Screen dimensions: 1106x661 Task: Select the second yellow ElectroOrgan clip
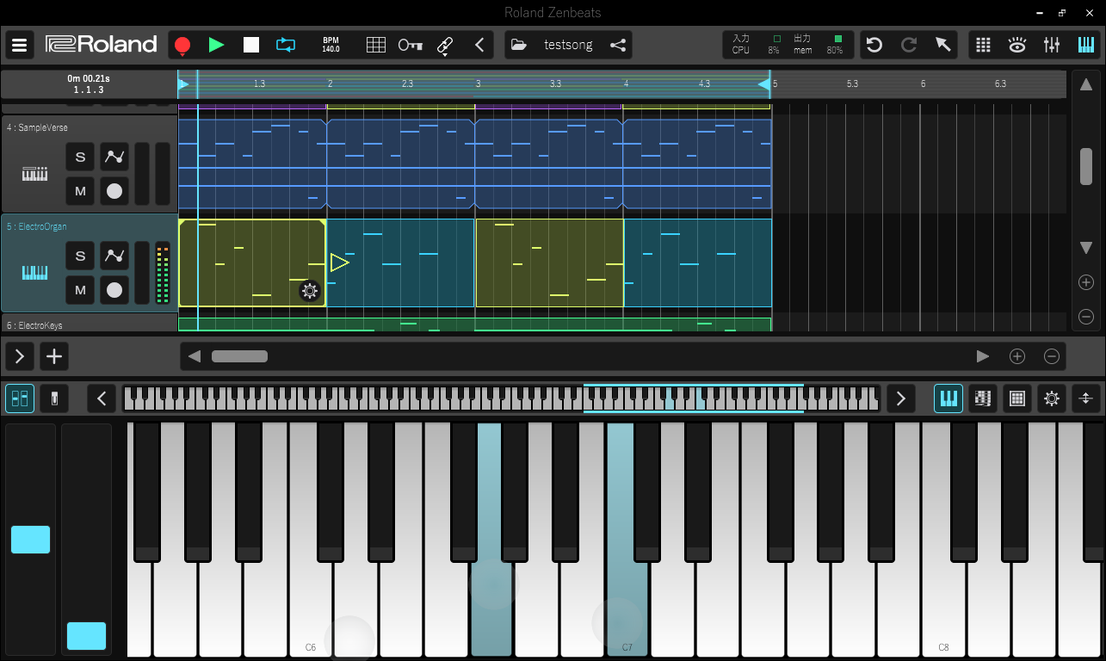(549, 263)
